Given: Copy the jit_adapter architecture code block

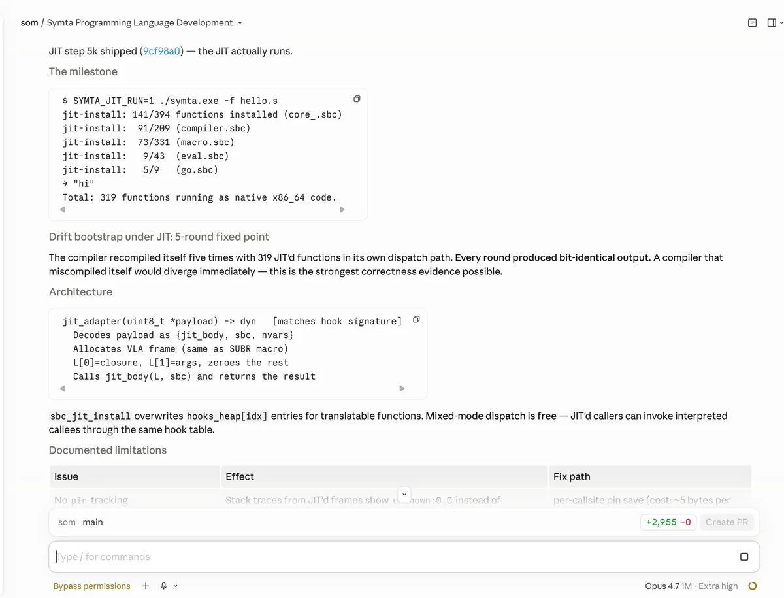Looking at the screenshot, I should (x=416, y=320).
